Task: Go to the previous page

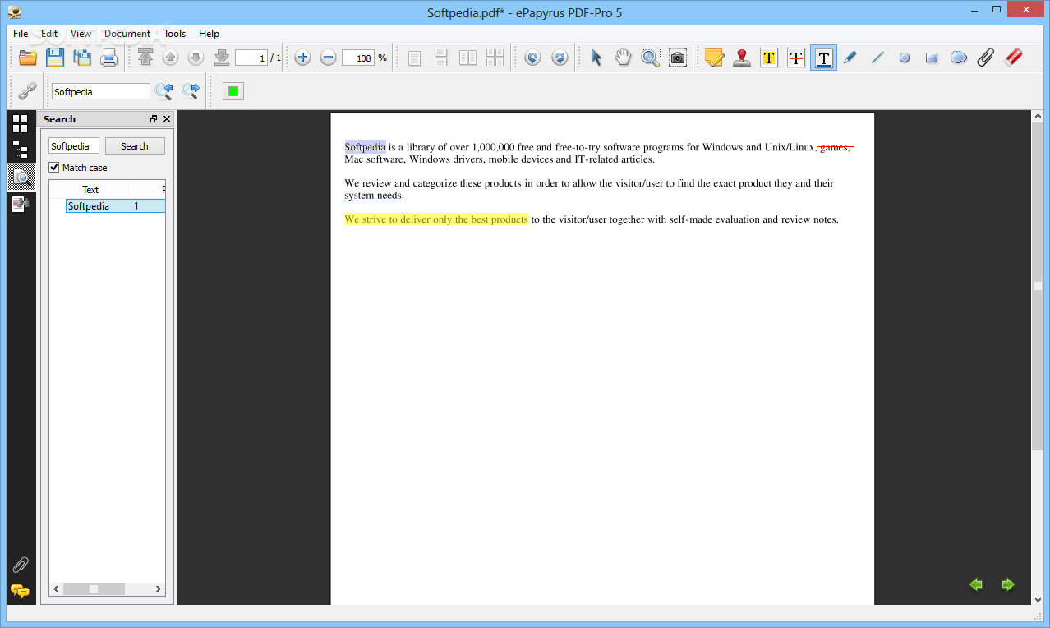Action: coord(170,58)
